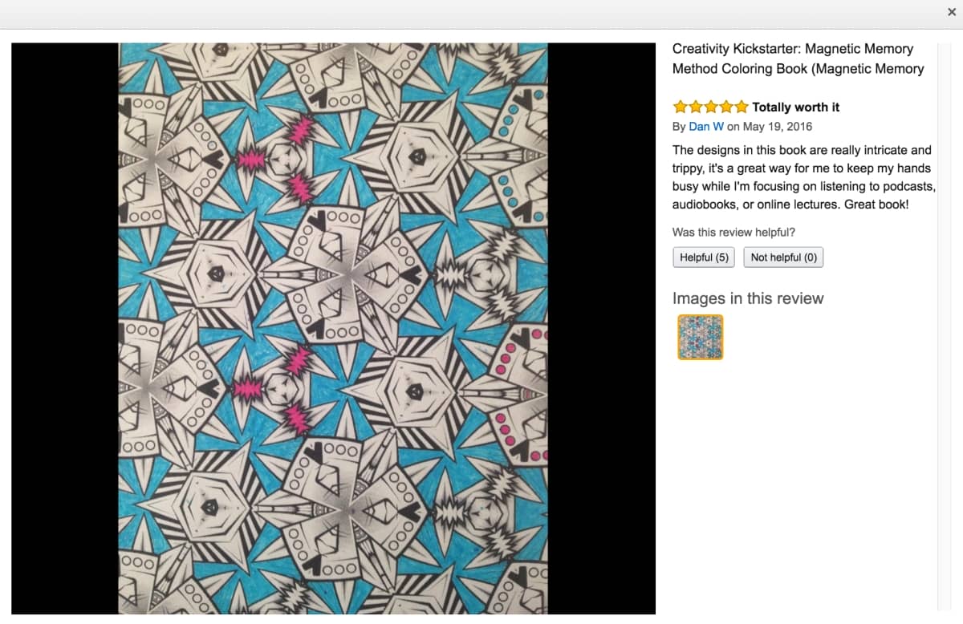Click the first yellow star in the rating
963x624 pixels.
point(679,106)
